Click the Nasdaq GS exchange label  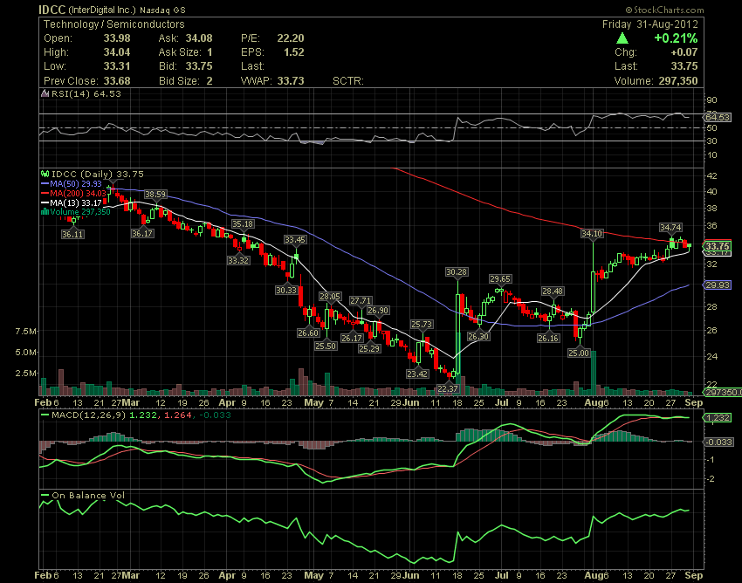click(x=162, y=10)
